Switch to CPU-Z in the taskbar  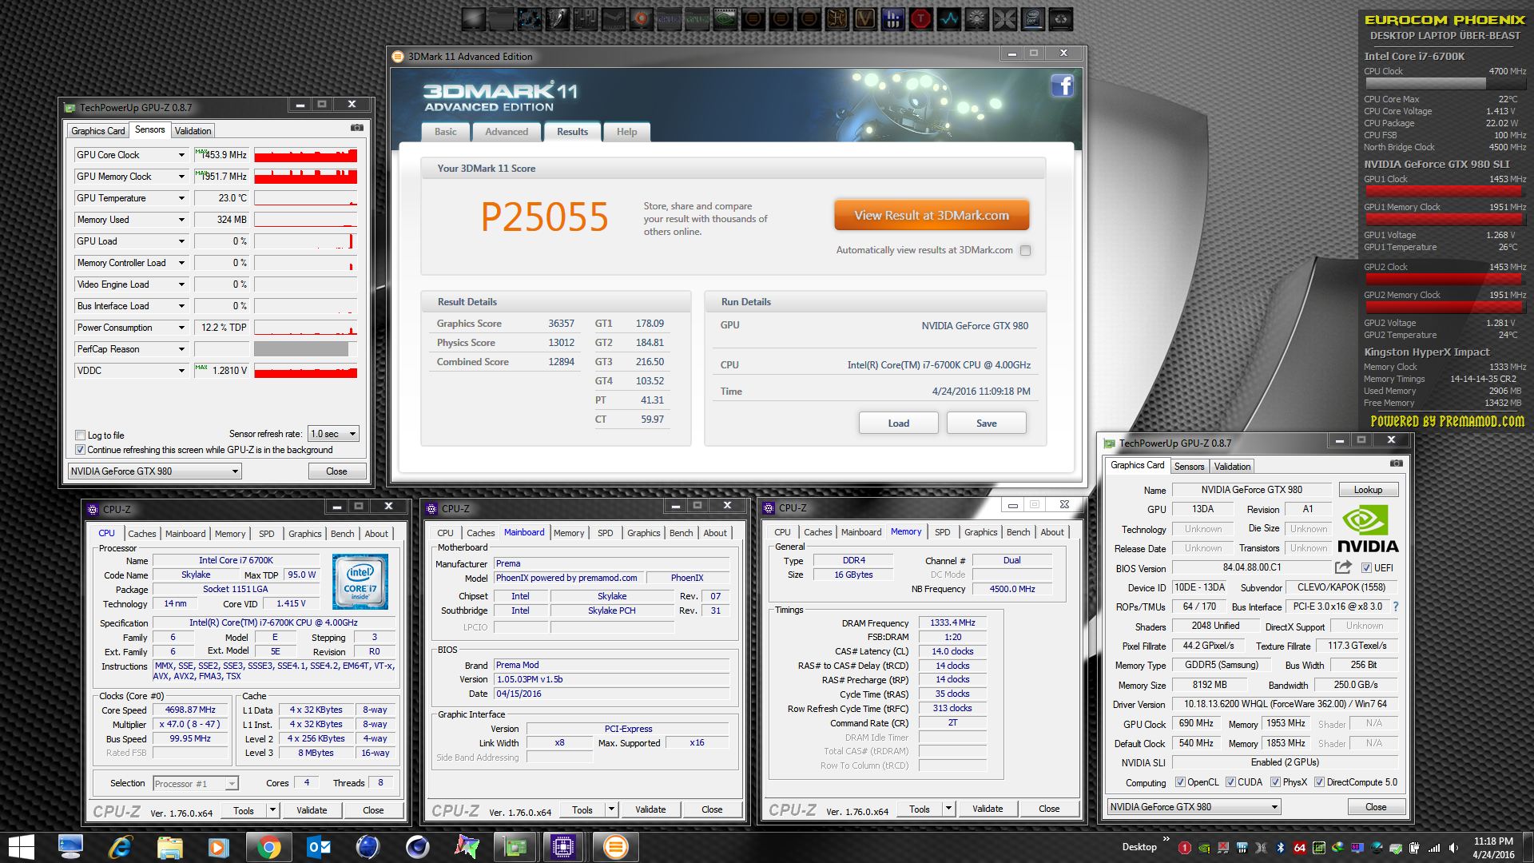click(563, 847)
